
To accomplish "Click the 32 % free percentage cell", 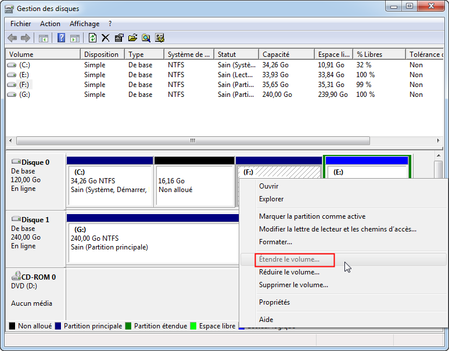I will [364, 65].
